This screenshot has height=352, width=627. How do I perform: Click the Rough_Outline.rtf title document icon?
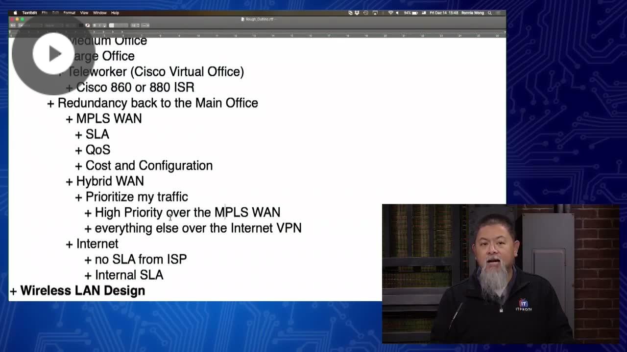243,19
